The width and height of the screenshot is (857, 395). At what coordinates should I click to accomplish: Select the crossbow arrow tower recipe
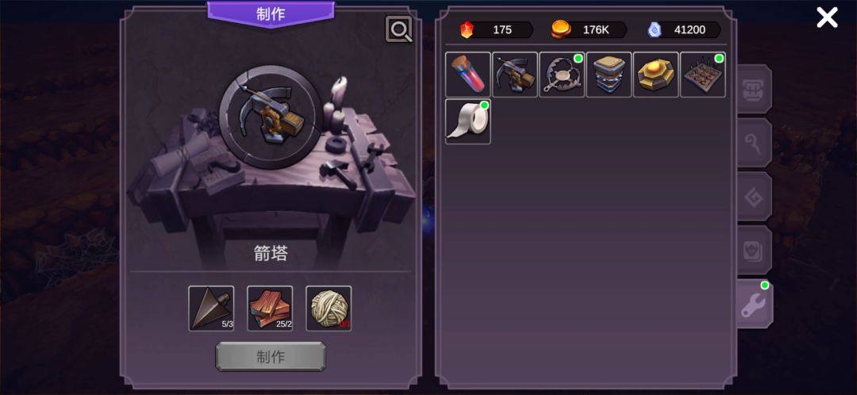[x=515, y=75]
